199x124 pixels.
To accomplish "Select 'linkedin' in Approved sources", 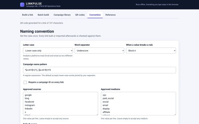I will (29, 108).
